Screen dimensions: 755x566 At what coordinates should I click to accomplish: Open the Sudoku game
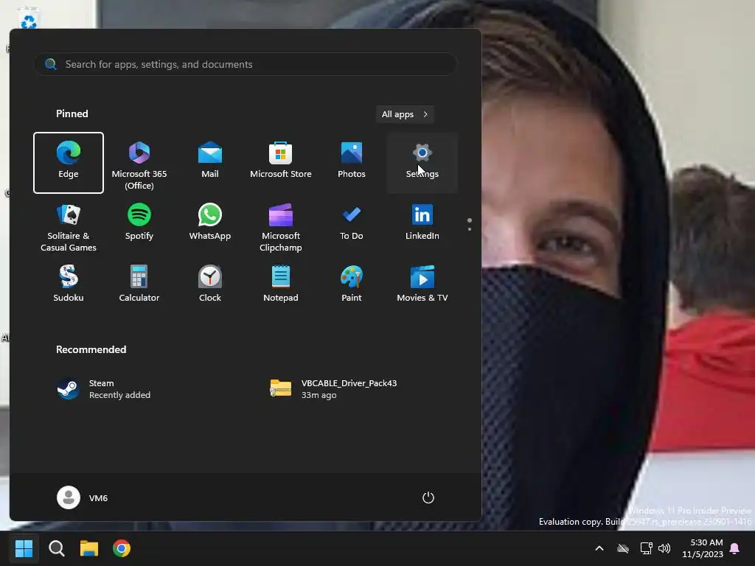(69, 284)
